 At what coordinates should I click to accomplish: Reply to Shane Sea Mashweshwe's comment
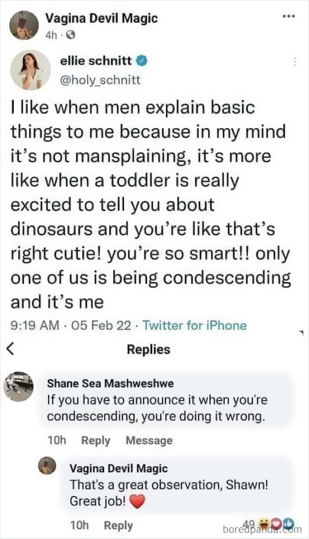tap(95, 440)
